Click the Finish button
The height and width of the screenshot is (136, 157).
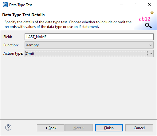point(109,128)
